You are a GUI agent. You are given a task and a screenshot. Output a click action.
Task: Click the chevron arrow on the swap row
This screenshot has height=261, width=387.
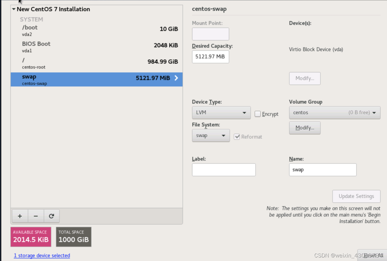[x=176, y=78]
